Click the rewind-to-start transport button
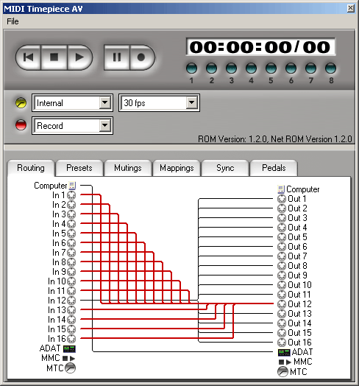Screen dimensions: 359x386 click(x=28, y=57)
